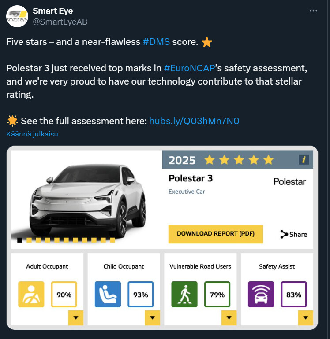Screen dimensions: 330x339
Task: Click the purple Safety Assist car icon
Action: tap(261, 294)
